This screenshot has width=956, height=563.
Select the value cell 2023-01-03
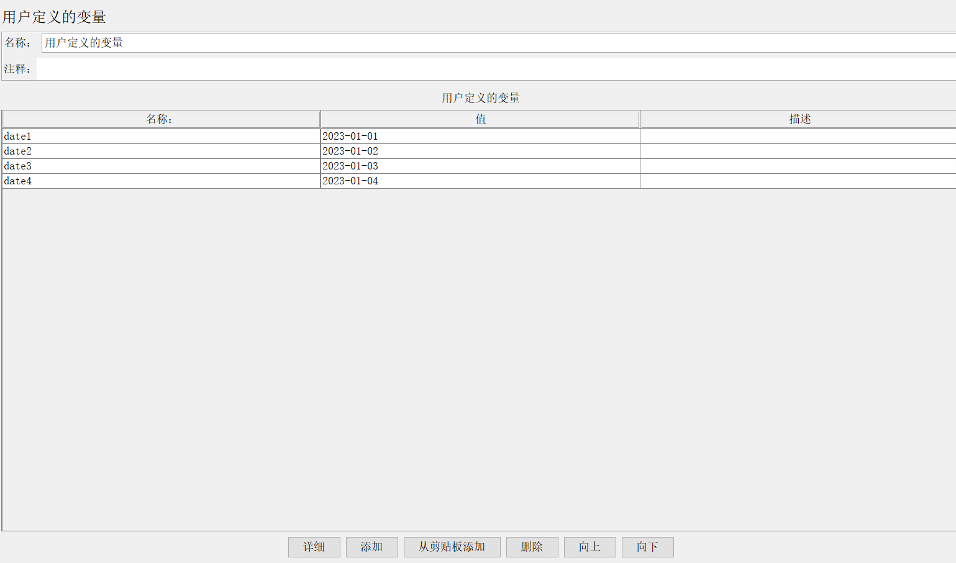[x=480, y=166]
